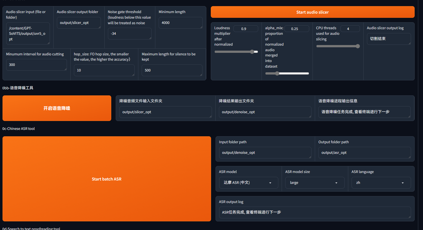The image size is (423, 230).
Task: Click the Minimum interval for audio cutting field
Action: (x=36, y=65)
